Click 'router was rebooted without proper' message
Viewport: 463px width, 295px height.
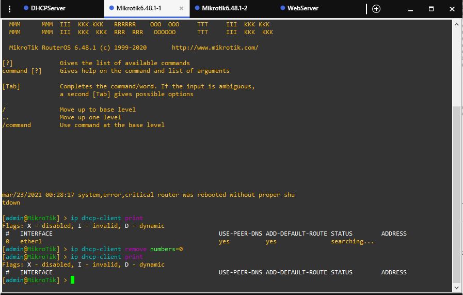[219, 195]
